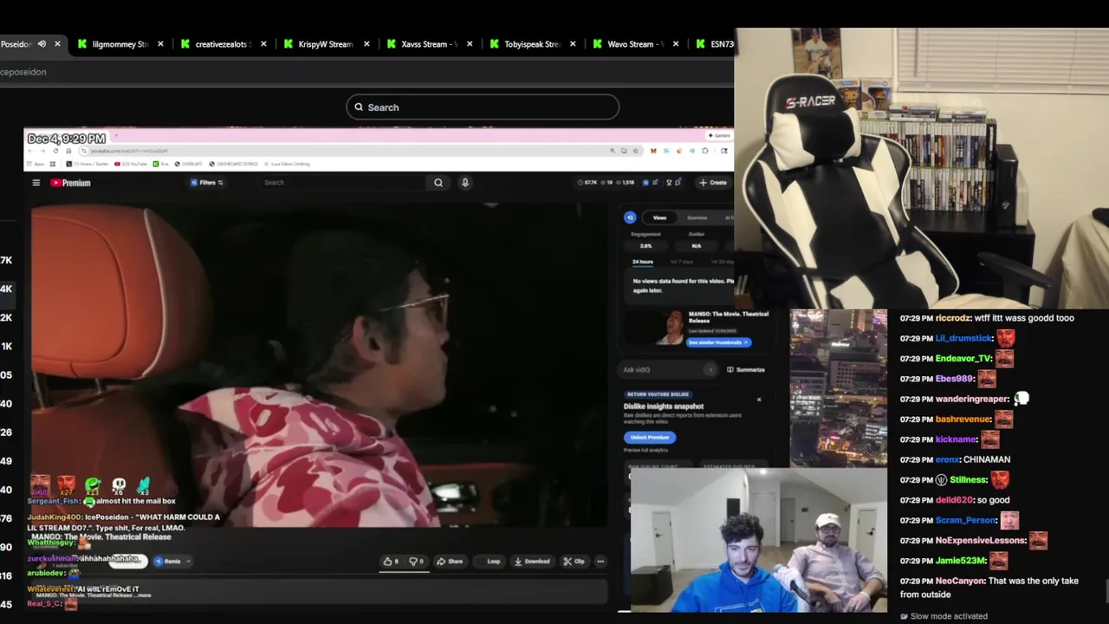Image resolution: width=1109 pixels, height=624 pixels.
Task: Click NoExpensiveLessons username in chat
Action: [x=981, y=541]
